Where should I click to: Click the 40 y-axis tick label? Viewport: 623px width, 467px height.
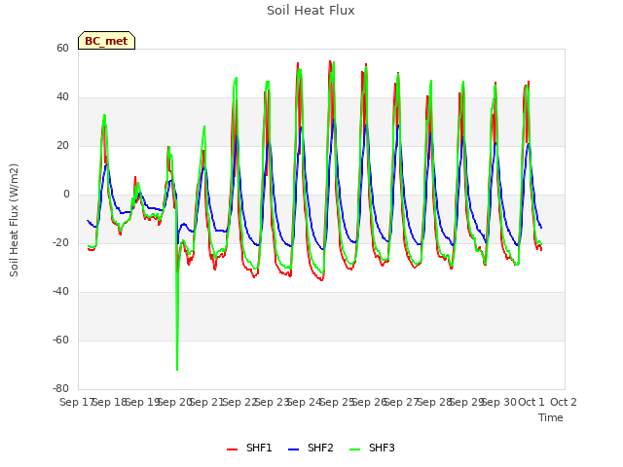pyautogui.click(x=62, y=97)
